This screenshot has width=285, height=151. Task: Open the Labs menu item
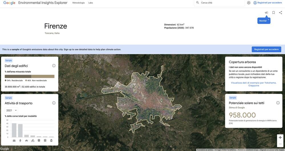point(90,3)
